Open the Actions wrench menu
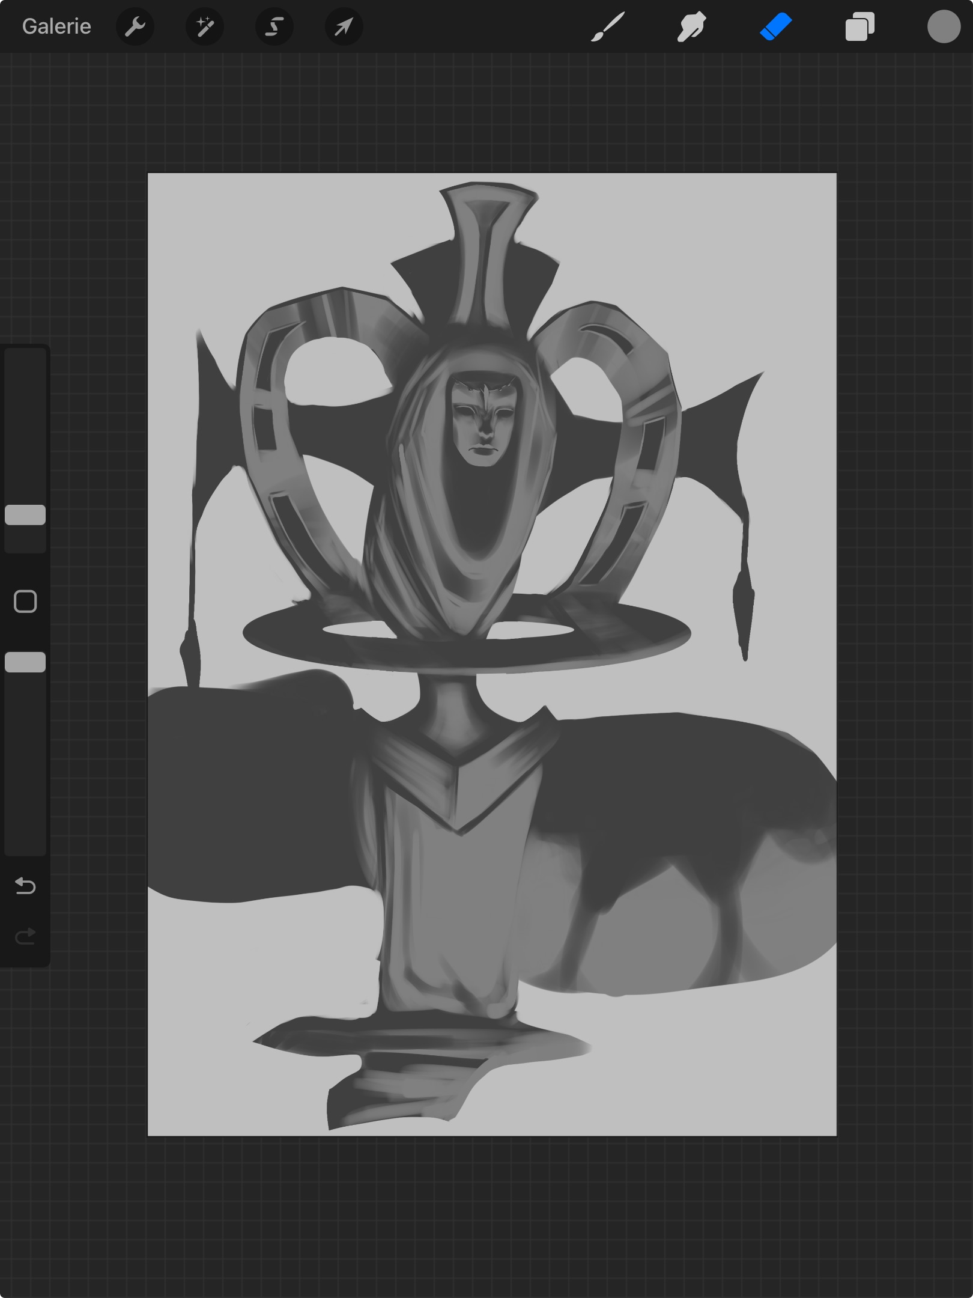This screenshot has width=973, height=1298. coord(135,26)
